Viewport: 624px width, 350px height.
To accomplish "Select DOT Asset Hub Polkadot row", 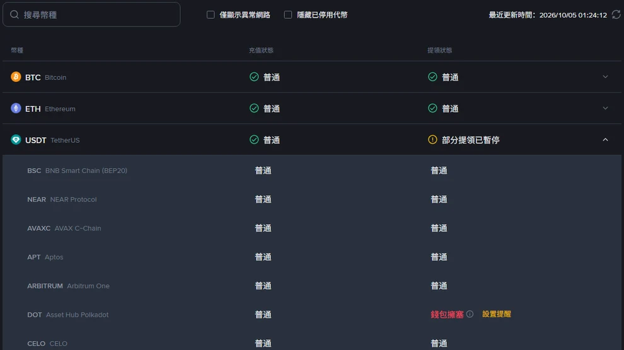I will click(312, 315).
